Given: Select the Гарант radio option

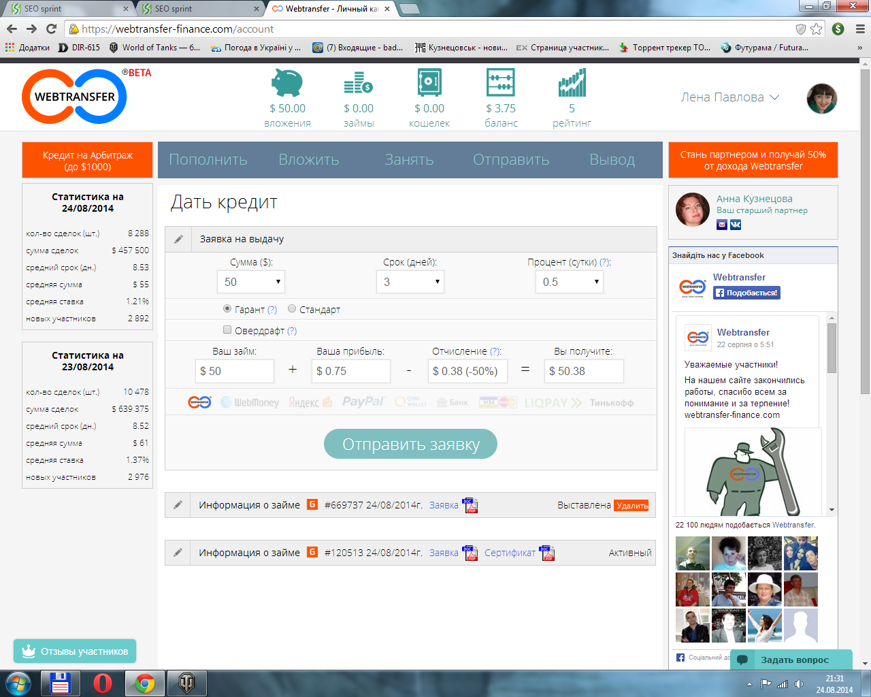Looking at the screenshot, I should 227,308.
